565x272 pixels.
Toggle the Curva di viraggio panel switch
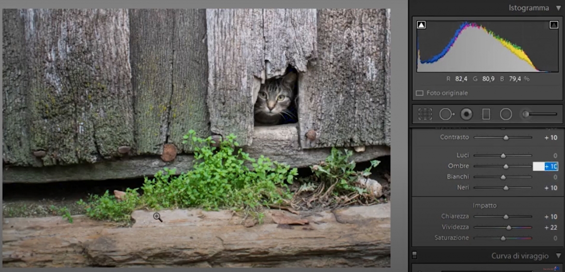coord(414,255)
